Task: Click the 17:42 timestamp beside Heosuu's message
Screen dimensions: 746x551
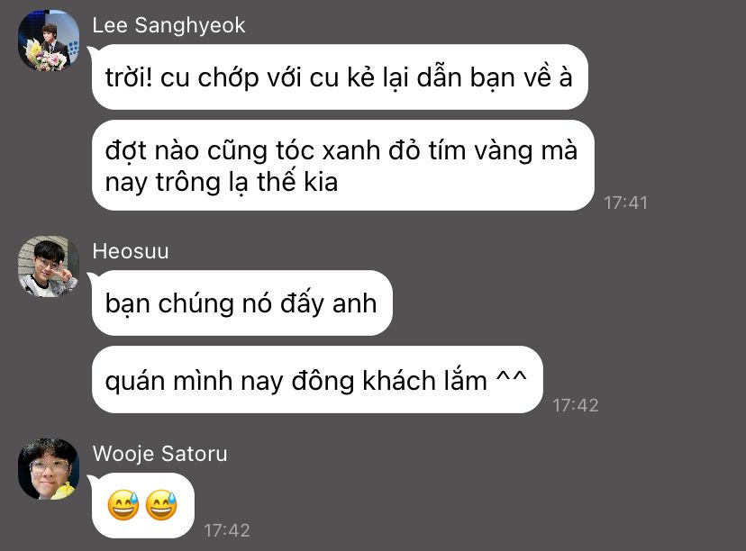Action: pyautogui.click(x=576, y=405)
